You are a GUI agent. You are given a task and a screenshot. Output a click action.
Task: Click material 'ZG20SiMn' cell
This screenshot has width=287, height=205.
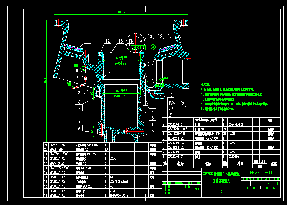tap(234, 157)
